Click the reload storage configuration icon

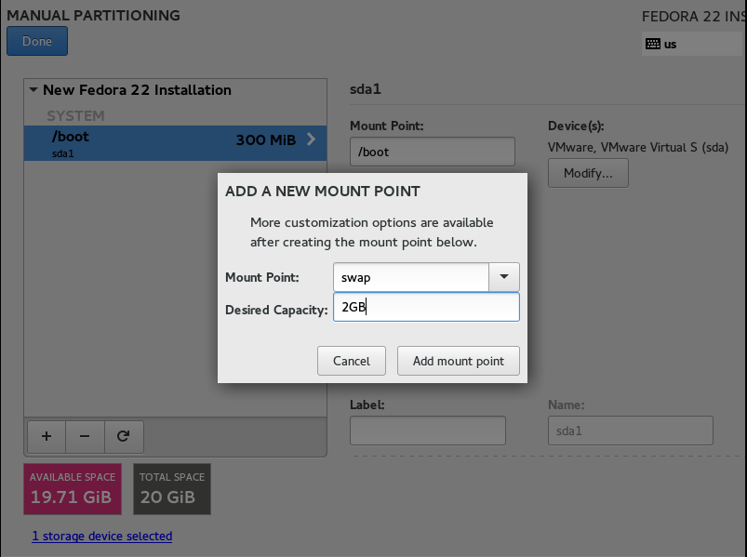124,436
